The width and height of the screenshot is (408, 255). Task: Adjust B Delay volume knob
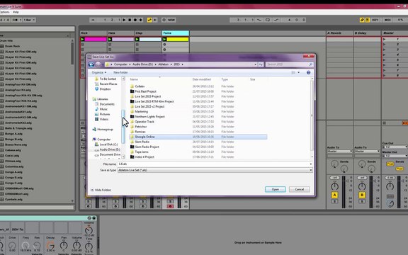(x=362, y=186)
